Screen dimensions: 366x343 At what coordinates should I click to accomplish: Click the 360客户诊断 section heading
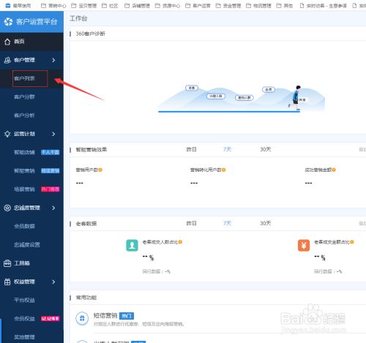[x=91, y=34]
